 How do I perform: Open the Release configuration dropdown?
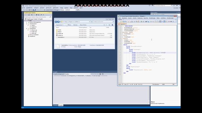coord(63,10)
